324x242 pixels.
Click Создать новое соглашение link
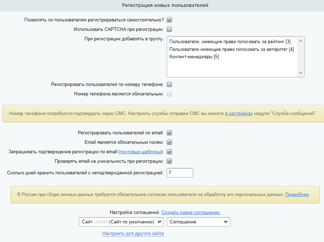(x=191, y=213)
